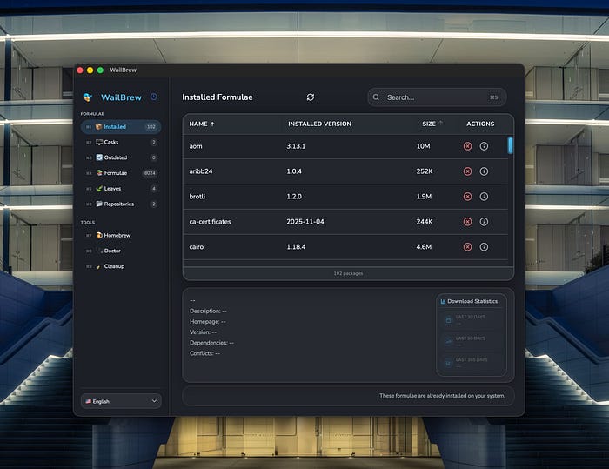Click the 102 packages footer text
The height and width of the screenshot is (469, 609).
pos(348,273)
